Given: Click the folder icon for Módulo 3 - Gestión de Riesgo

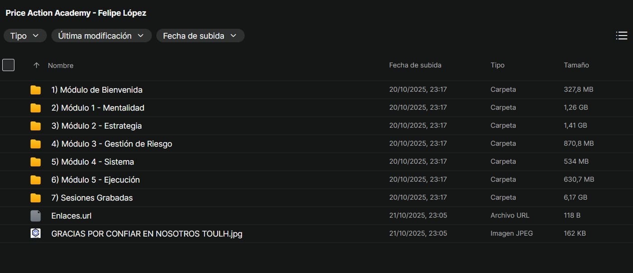Looking at the screenshot, I should (36, 144).
